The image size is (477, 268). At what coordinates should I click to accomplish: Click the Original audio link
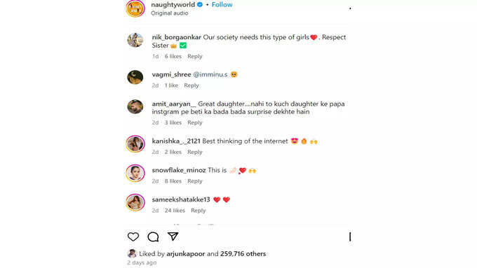point(170,13)
